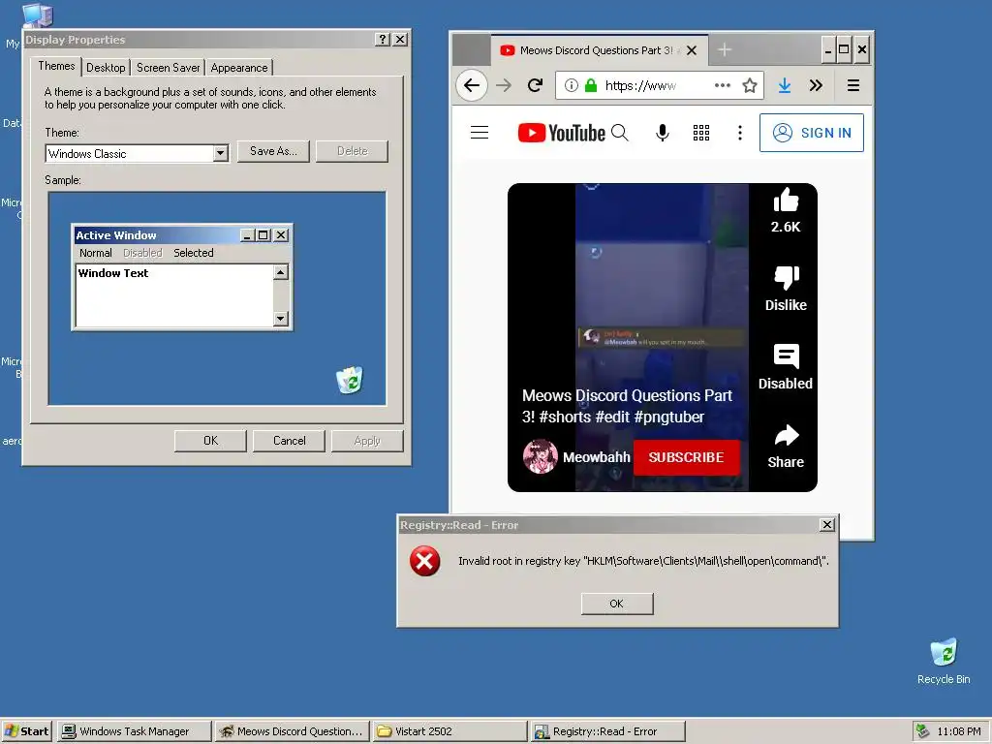Close the Registry::Read error dialog
992x744 pixels.
point(827,524)
